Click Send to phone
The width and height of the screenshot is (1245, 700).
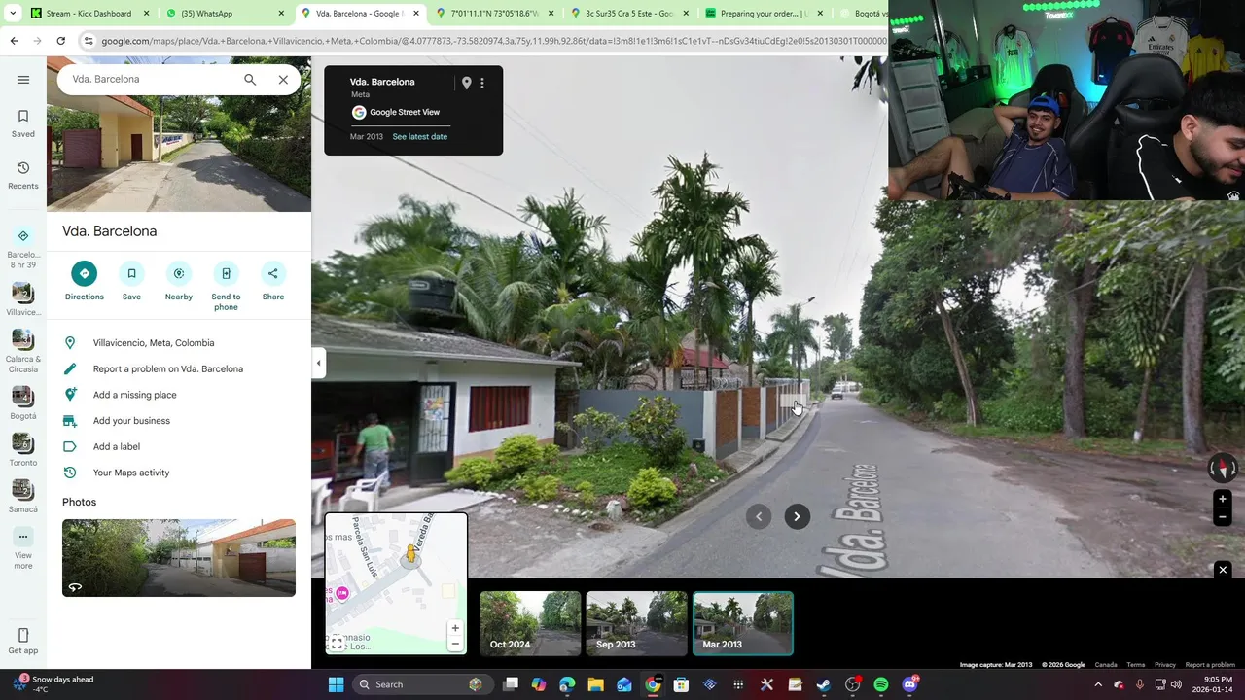(226, 286)
